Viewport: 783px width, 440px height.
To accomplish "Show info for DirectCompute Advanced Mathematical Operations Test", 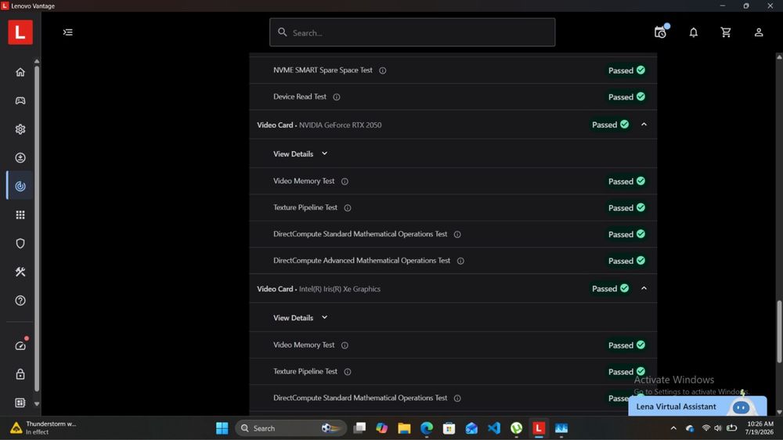I will click(460, 261).
